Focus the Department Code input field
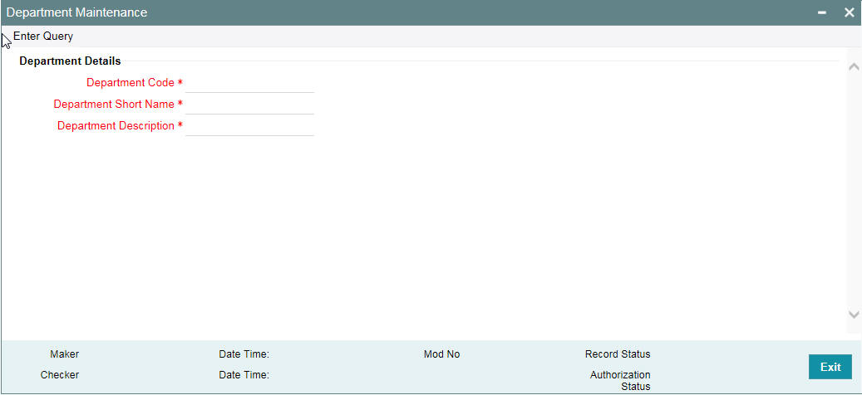862x395 pixels. (x=249, y=83)
